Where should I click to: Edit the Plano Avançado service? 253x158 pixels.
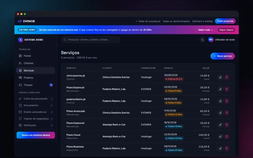[220, 113]
